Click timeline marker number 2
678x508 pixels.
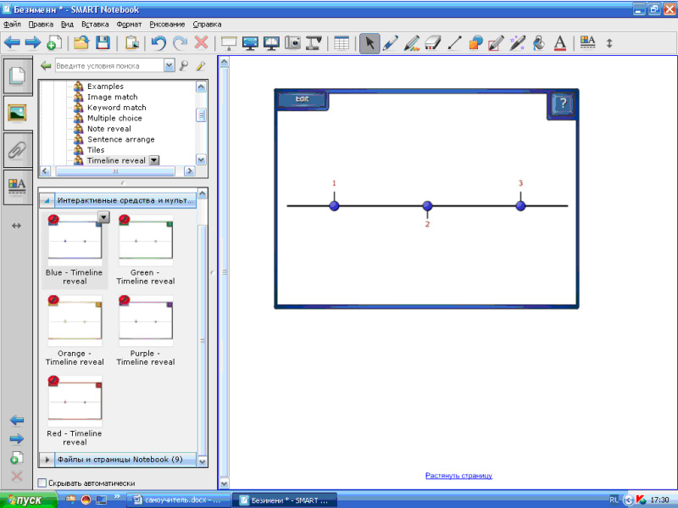point(427,206)
